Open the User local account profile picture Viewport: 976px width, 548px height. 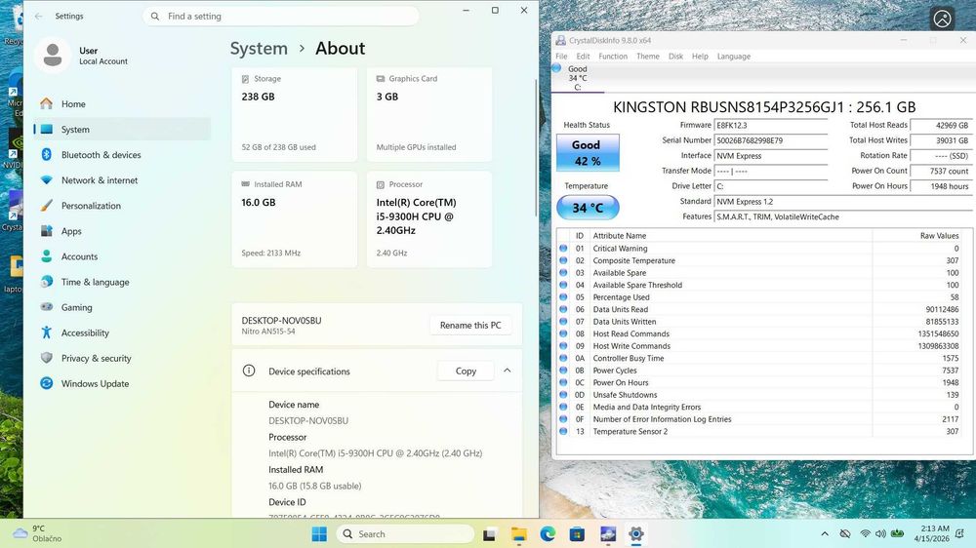tap(53, 55)
